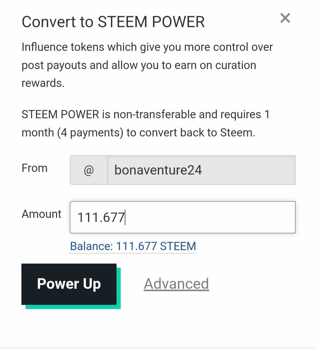Click the Convert to STEEM POWER heading
The height and width of the screenshot is (349, 317).
pyautogui.click(x=113, y=22)
